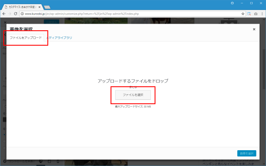This screenshot has height=166, width=266.
Task: Maximize the Chrome window
Action: click(x=251, y=3)
